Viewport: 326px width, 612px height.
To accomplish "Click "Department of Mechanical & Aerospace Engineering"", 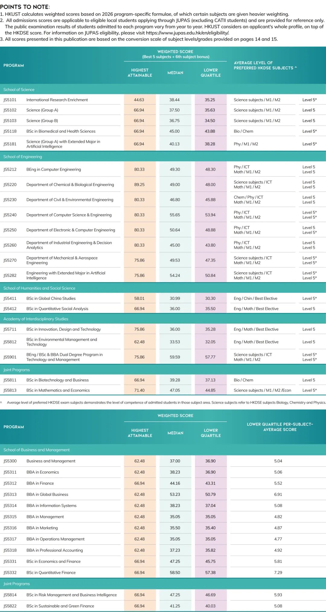I will 62,260.
